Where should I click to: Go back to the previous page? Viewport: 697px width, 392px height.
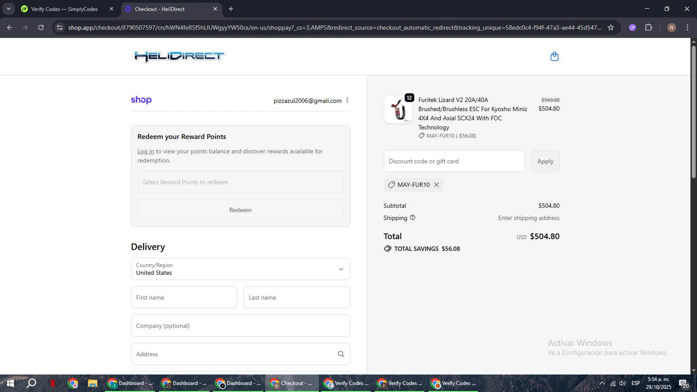click(x=9, y=27)
